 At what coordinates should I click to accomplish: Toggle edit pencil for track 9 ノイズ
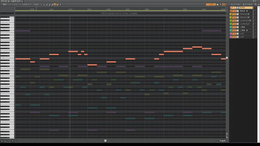tap(232, 34)
